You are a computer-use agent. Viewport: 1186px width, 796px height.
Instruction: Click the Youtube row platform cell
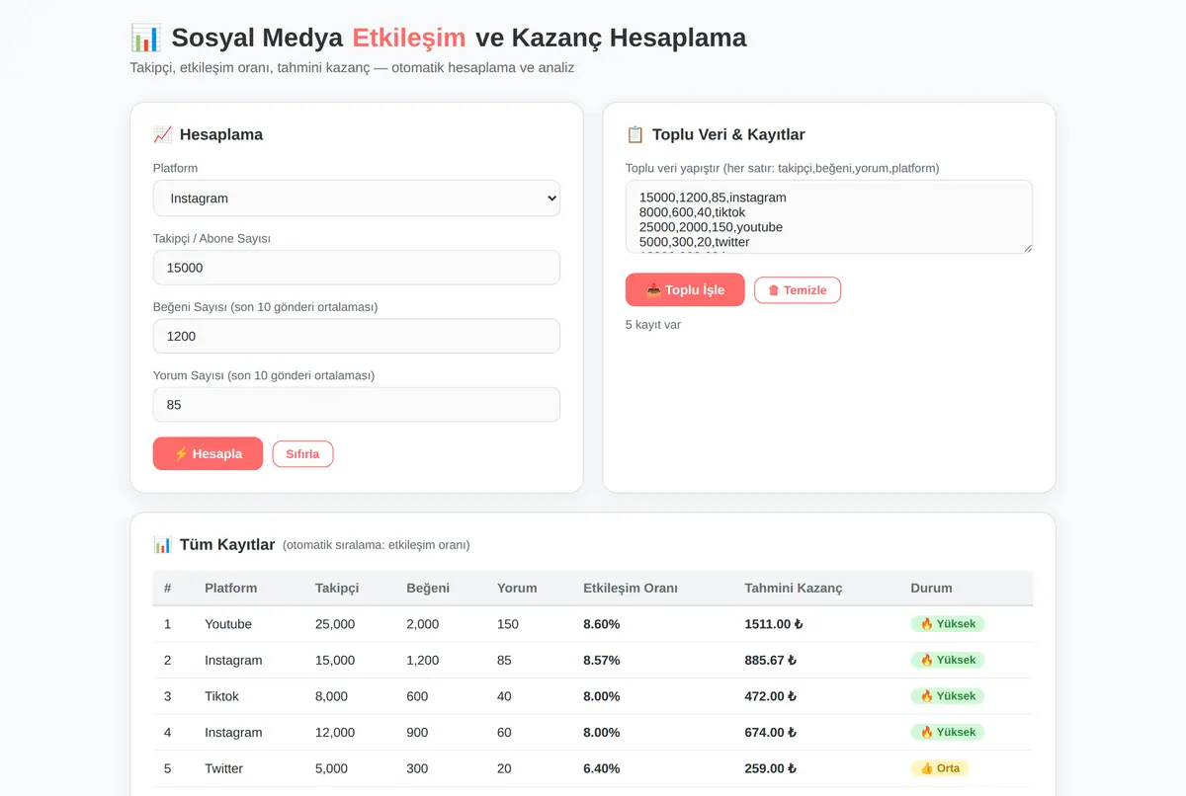(228, 624)
